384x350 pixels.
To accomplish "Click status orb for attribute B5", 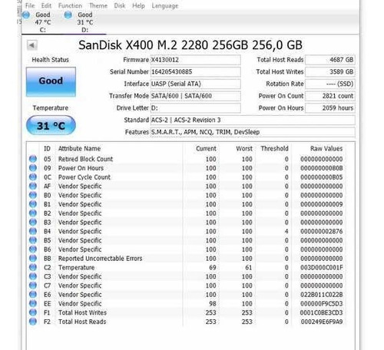I will click(33, 240).
